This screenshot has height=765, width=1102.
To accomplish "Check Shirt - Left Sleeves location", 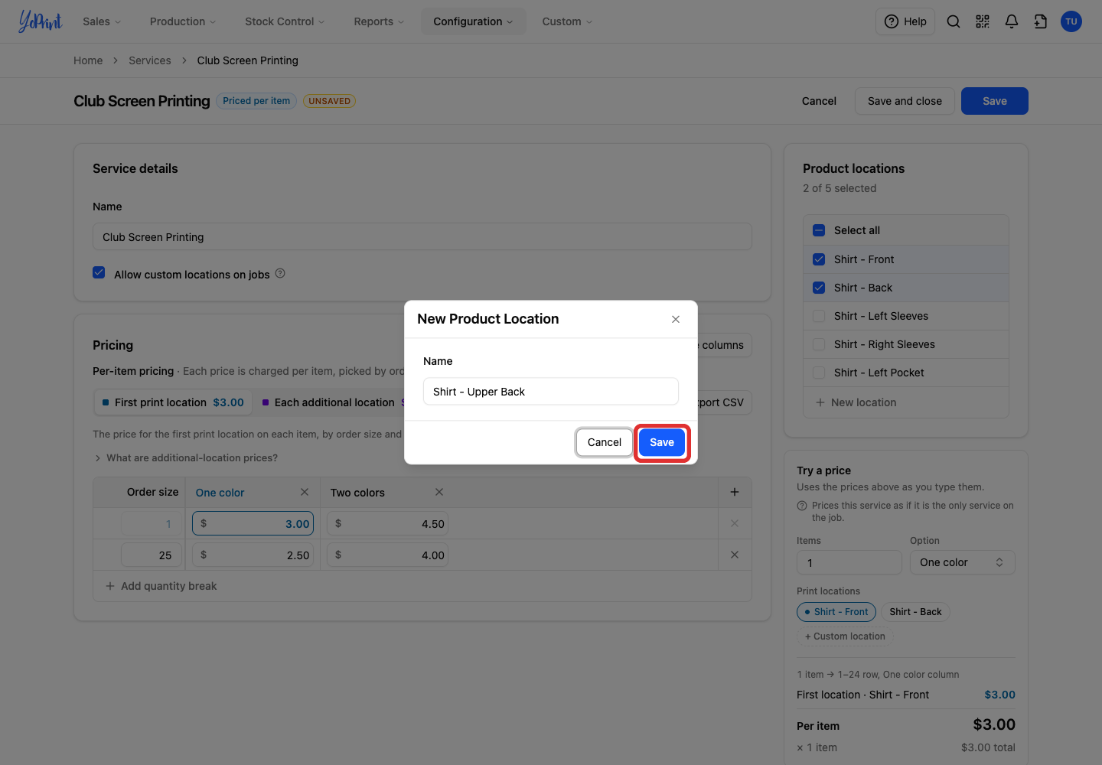I will pyautogui.click(x=819, y=316).
